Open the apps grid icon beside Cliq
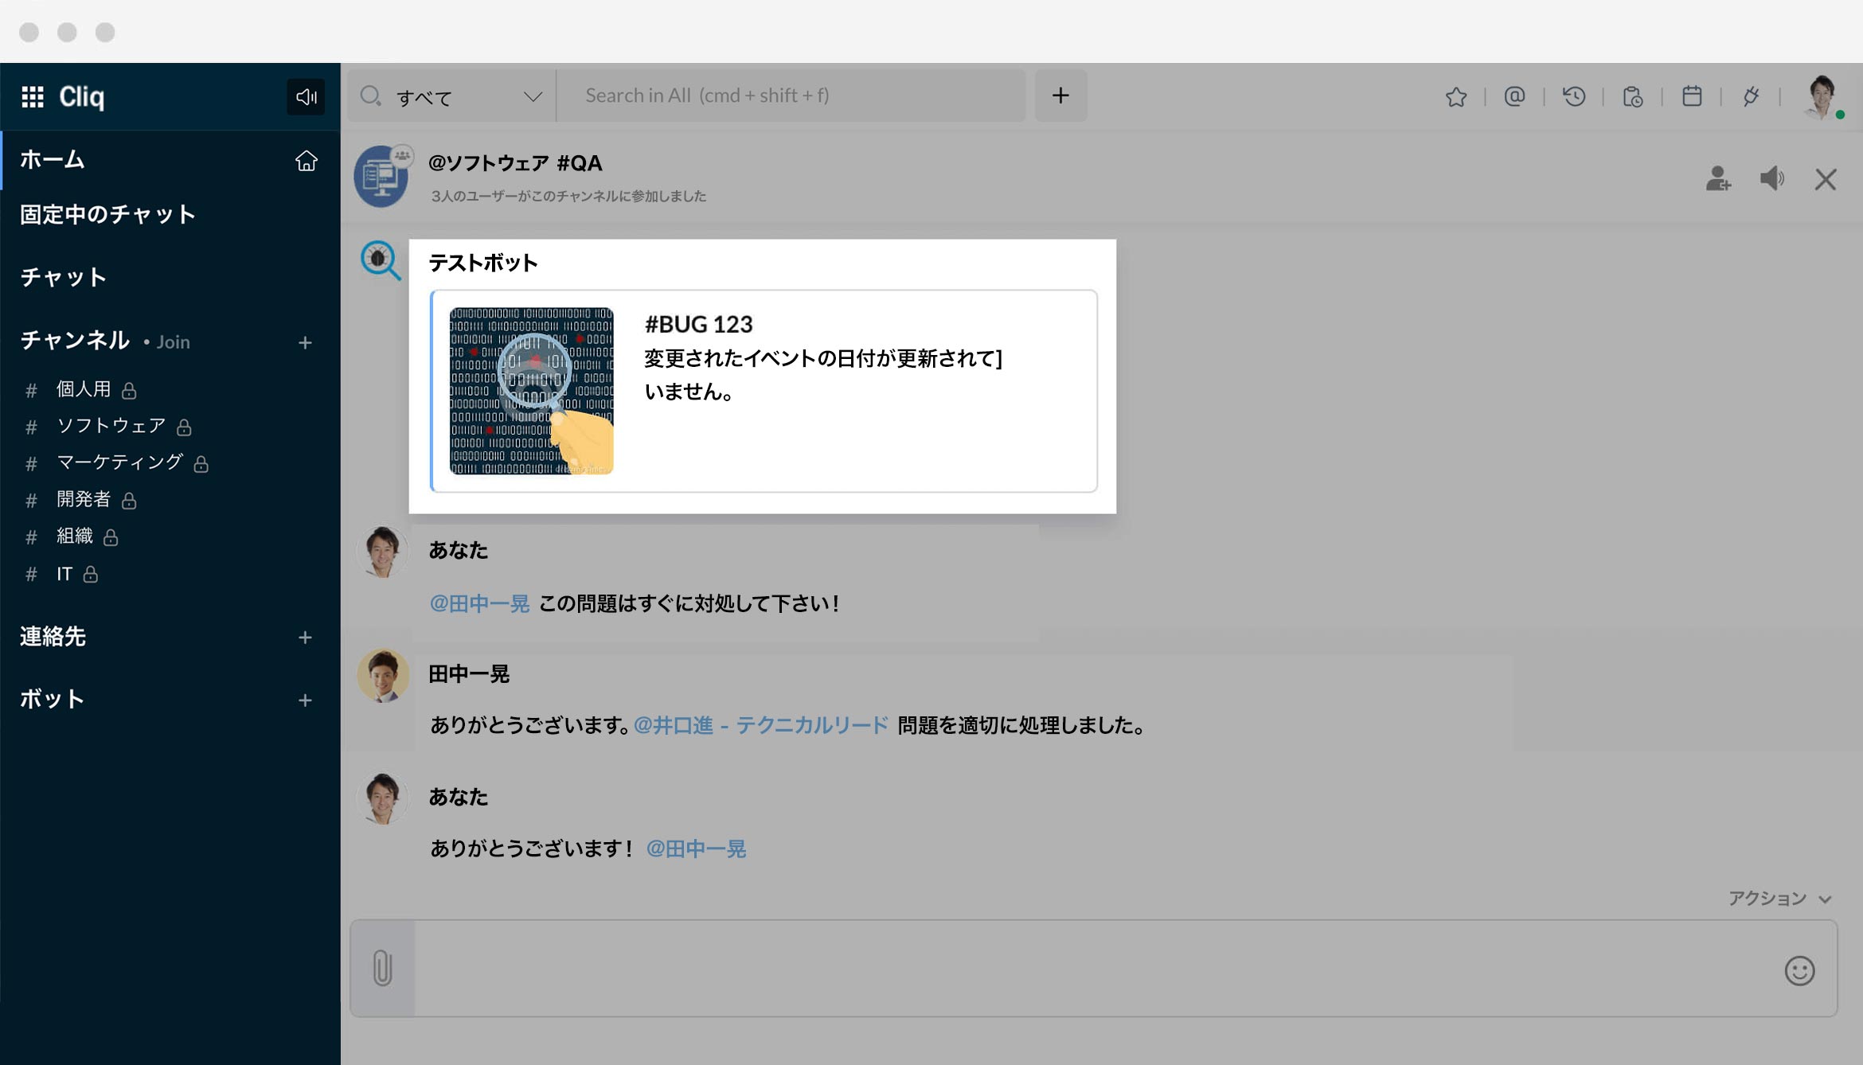1863x1065 pixels. coord(33,96)
